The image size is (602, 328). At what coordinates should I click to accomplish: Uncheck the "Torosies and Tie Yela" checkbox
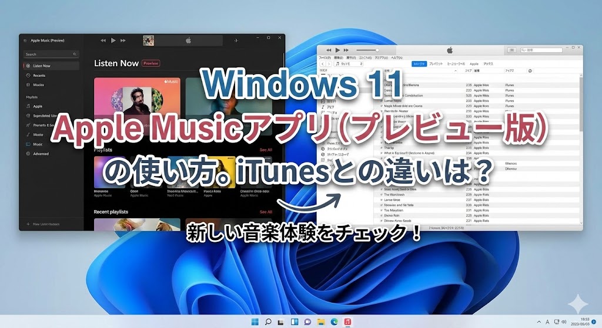coord(381,205)
